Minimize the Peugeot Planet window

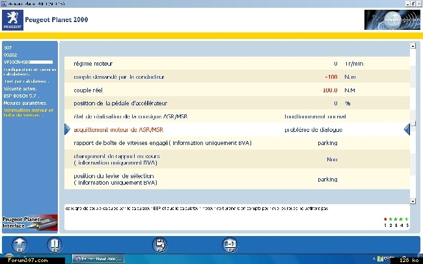pyautogui.click(x=407, y=3)
